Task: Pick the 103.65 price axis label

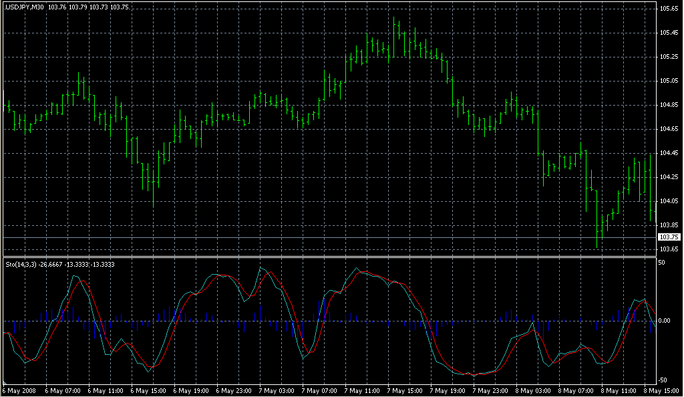Action: [669, 249]
